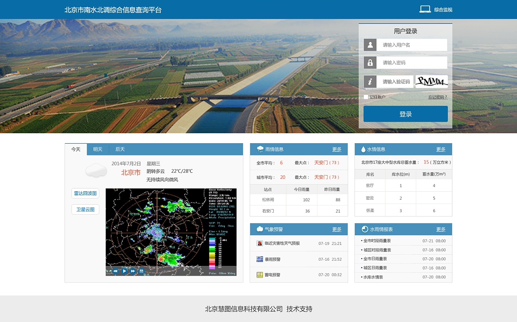Rewind the radar animation
This screenshot has width=517, height=322.
115,271
